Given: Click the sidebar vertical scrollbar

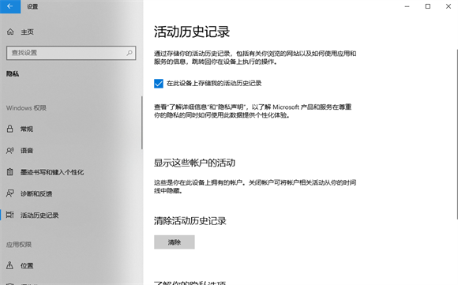Looking at the screenshot, I should [142, 122].
